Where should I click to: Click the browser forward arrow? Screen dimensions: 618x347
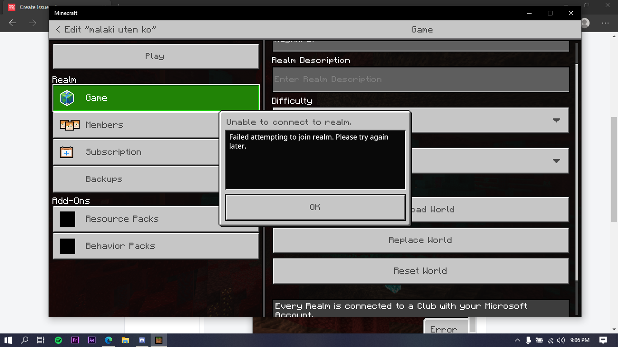(32, 23)
